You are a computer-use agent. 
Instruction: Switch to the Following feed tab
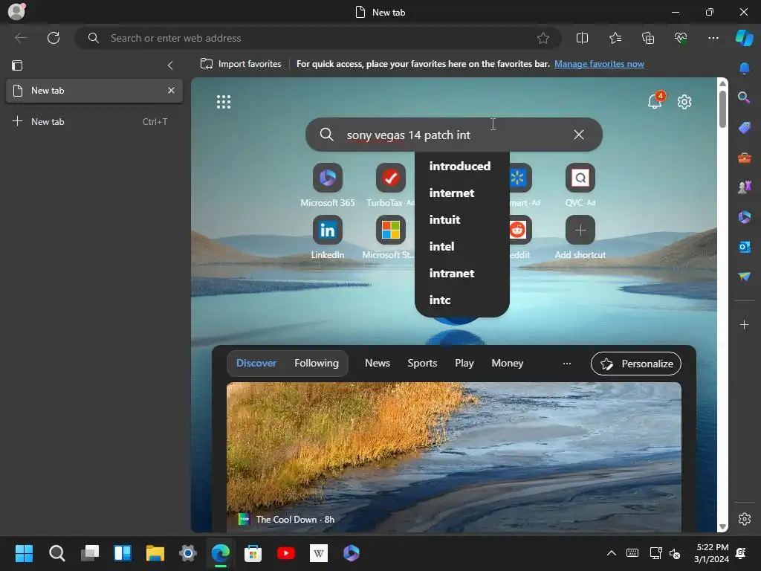coord(317,363)
